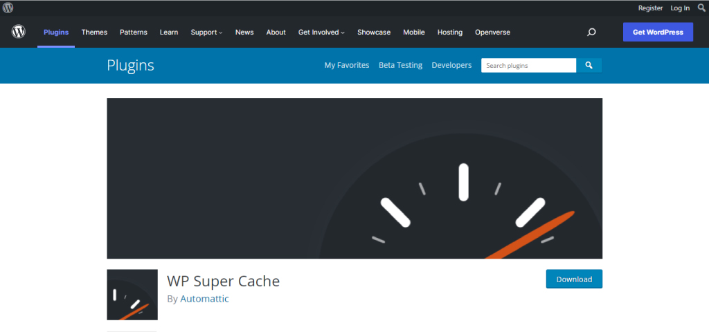
Task: Open the News menu item
Action: pyautogui.click(x=244, y=32)
